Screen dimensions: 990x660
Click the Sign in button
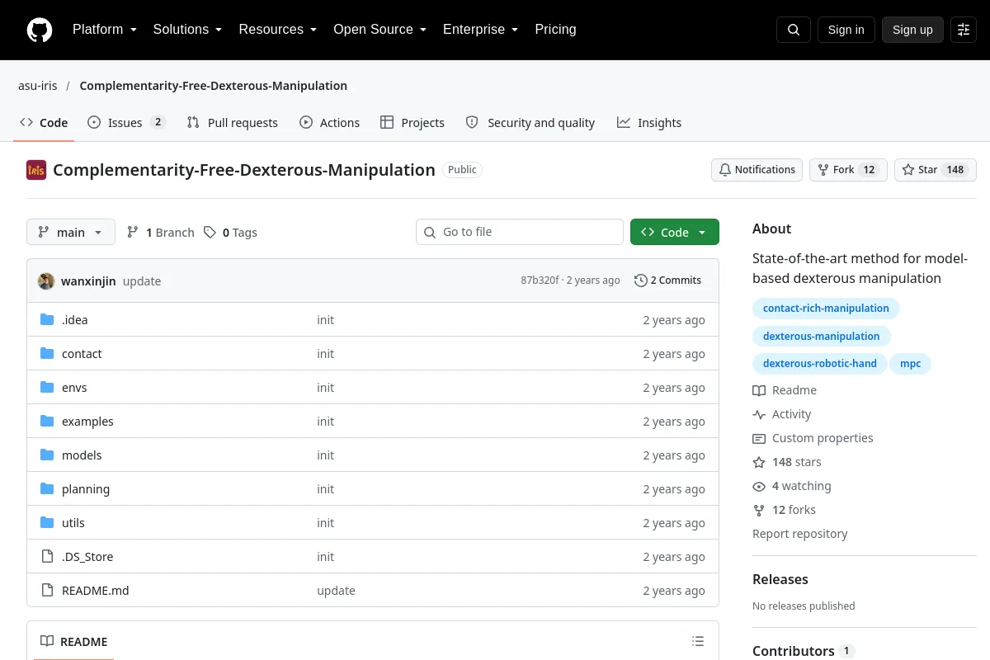point(846,30)
